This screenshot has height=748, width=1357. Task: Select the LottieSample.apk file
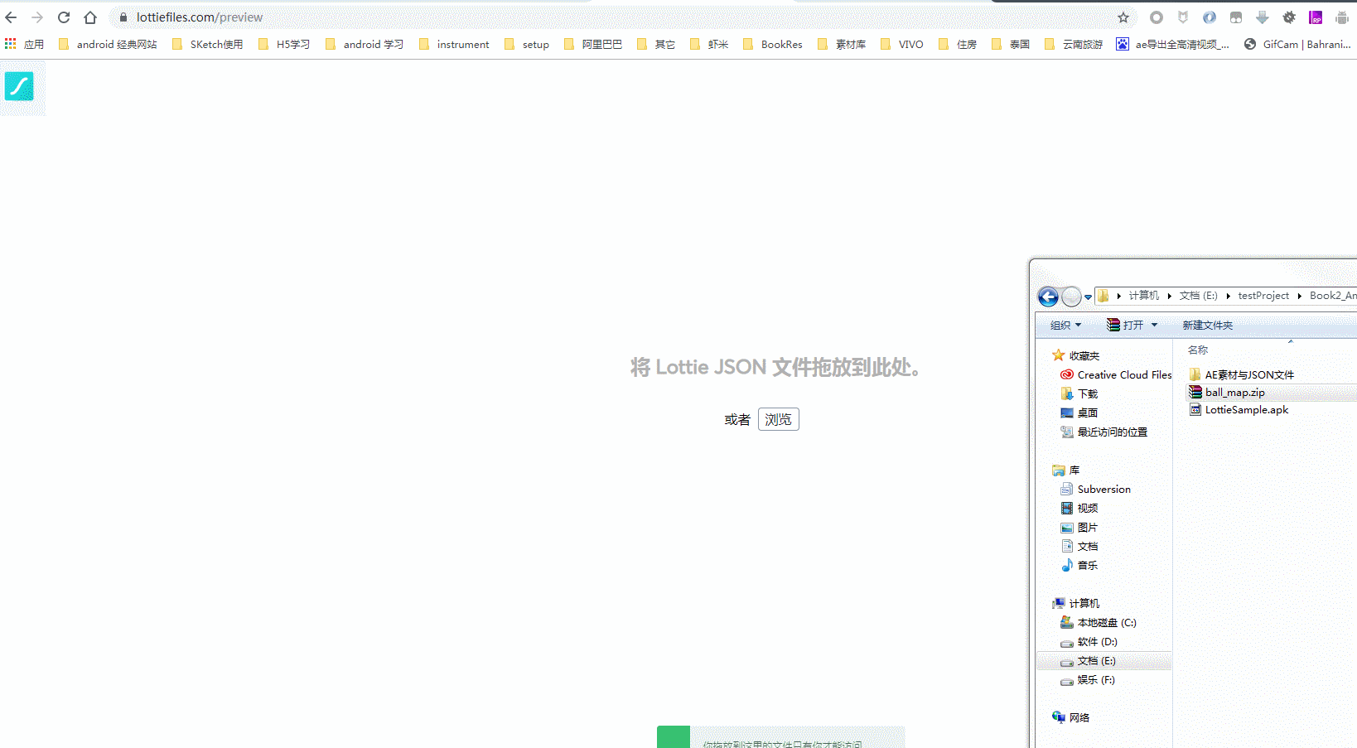[x=1239, y=409]
